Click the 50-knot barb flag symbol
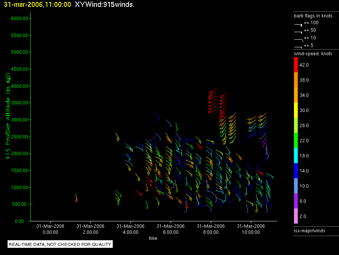The width and height of the screenshot is (339, 255). tap(299, 31)
